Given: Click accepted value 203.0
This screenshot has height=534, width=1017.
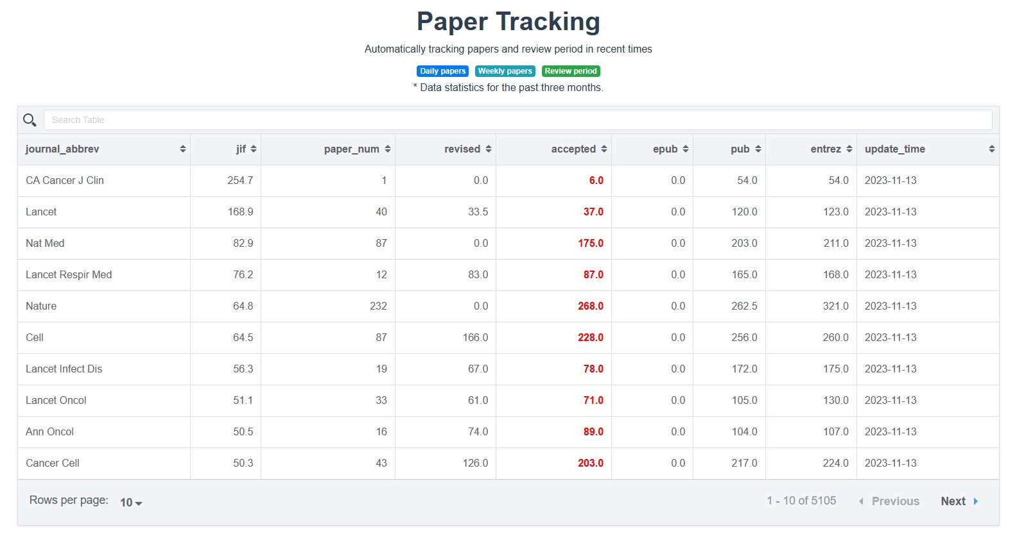Looking at the screenshot, I should (591, 463).
